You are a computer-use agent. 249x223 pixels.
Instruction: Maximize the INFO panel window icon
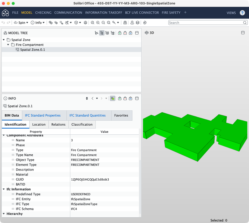137,98
